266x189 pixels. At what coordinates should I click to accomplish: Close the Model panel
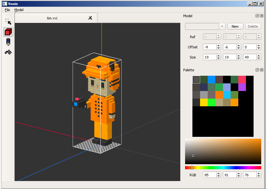tap(262, 16)
